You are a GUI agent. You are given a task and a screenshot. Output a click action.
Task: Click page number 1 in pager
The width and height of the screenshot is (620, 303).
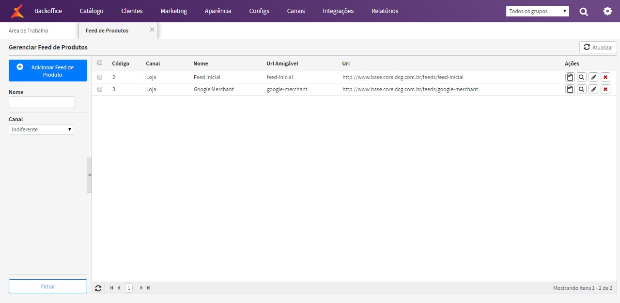coord(129,288)
